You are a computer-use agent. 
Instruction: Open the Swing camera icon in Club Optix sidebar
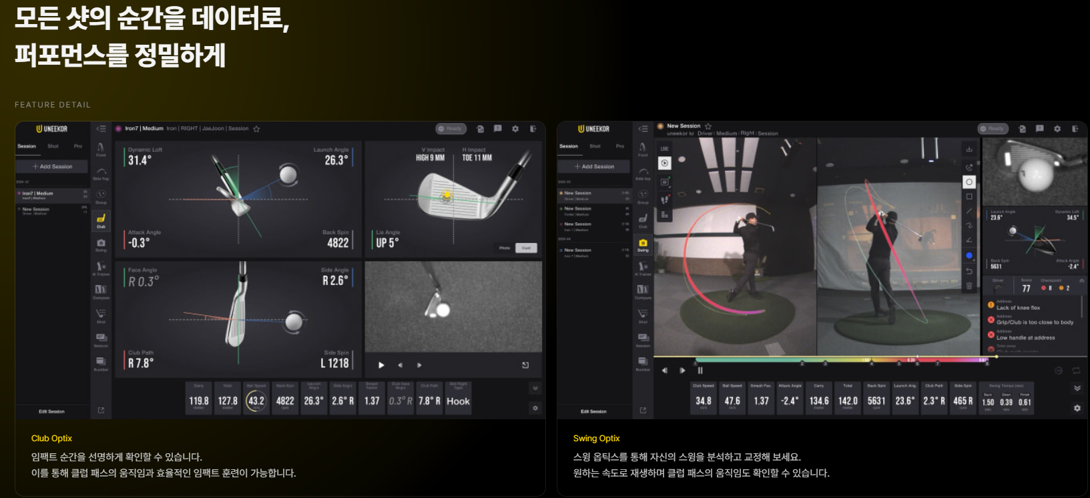101,244
